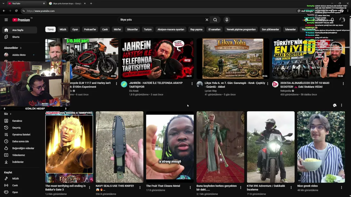Open the Dix Kesit channel name link
The width and height of the screenshot is (351, 197).
coord(134,91)
